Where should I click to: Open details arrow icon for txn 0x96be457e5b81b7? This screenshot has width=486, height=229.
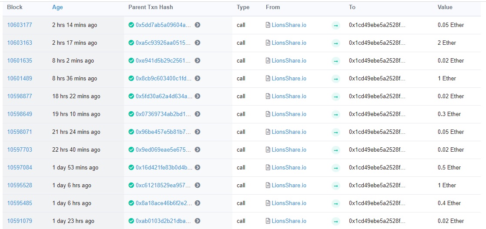coord(198,132)
